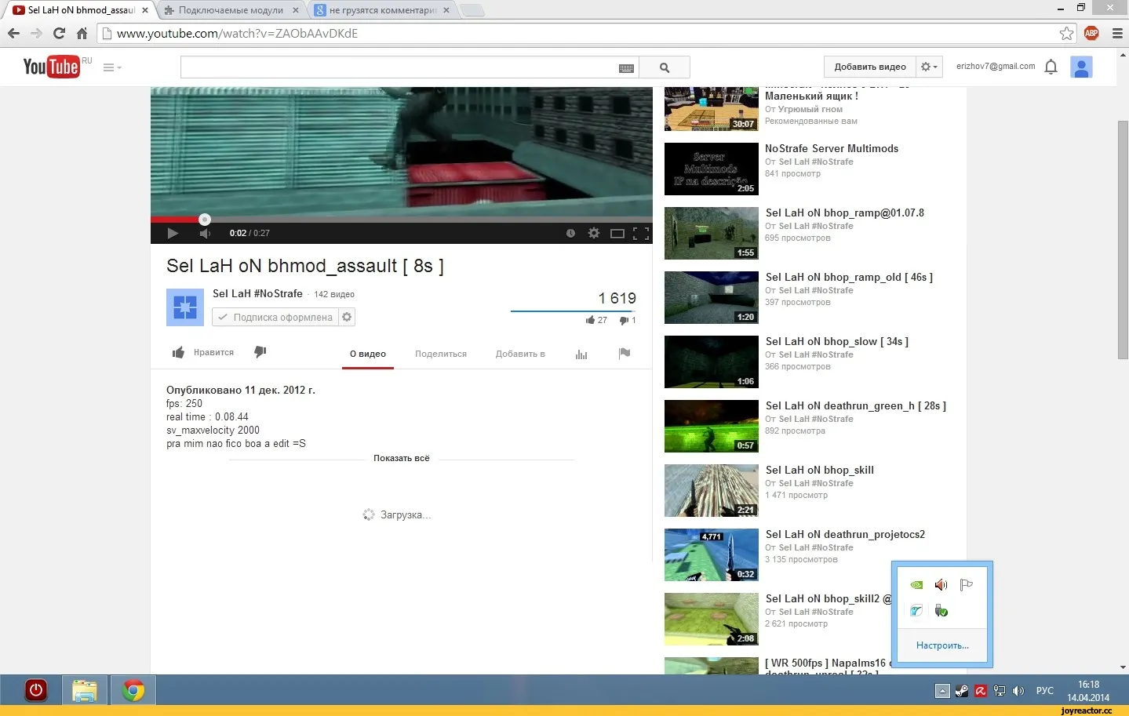Click the Добавить видео button
This screenshot has width=1129, height=716.
point(870,67)
